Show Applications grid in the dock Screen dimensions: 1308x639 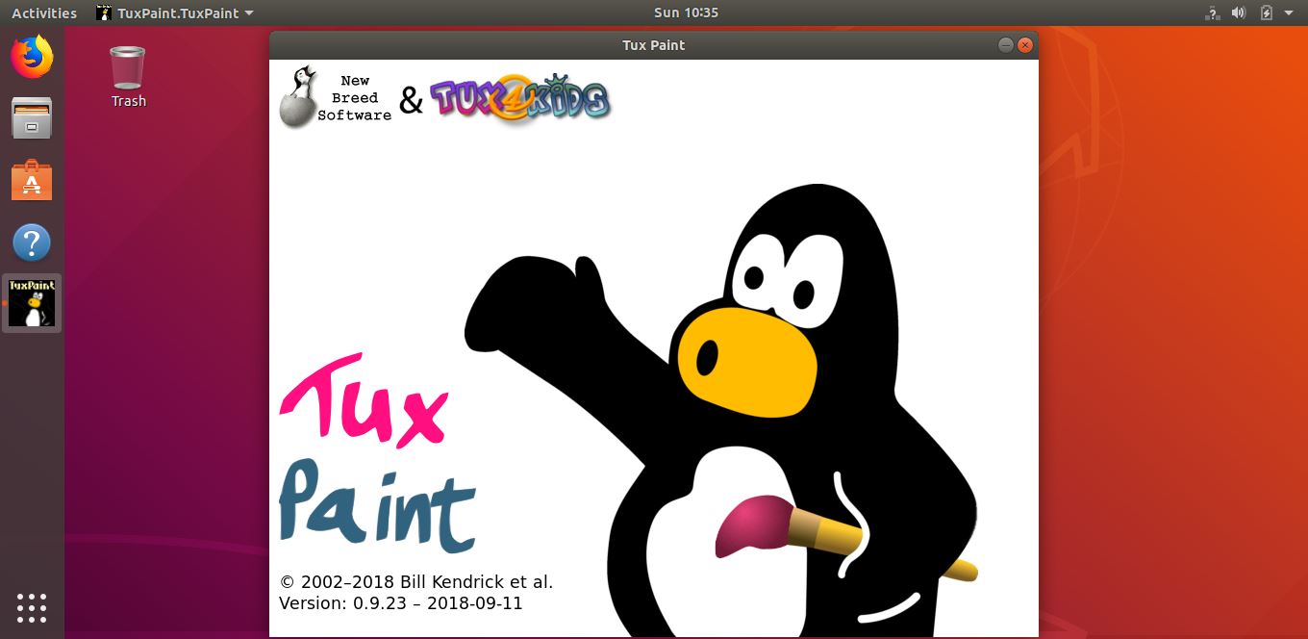coord(32,607)
